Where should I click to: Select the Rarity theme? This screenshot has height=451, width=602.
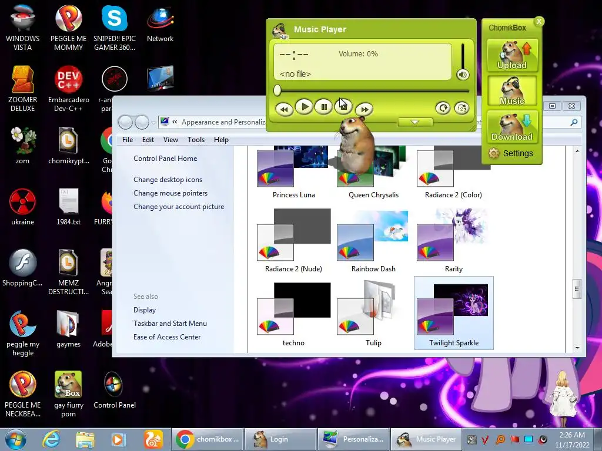pyautogui.click(x=453, y=240)
